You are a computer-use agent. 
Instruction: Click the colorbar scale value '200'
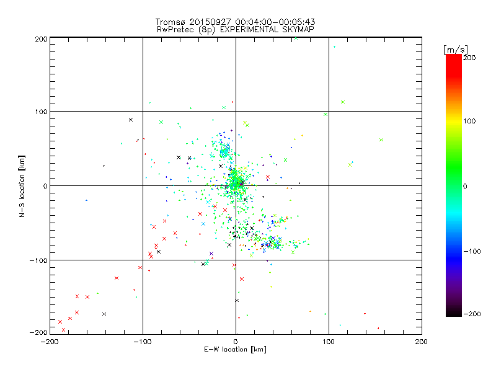[x=469, y=58]
